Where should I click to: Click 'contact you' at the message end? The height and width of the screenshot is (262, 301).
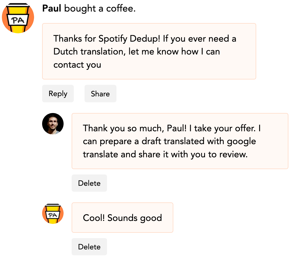(x=77, y=65)
